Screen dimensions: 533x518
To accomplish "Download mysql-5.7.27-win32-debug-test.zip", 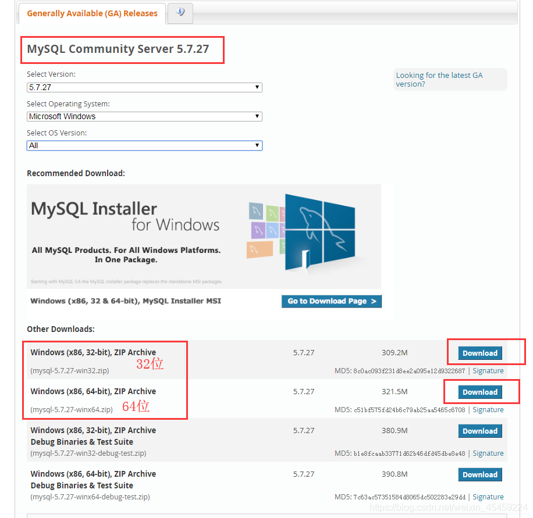I will pyautogui.click(x=480, y=431).
